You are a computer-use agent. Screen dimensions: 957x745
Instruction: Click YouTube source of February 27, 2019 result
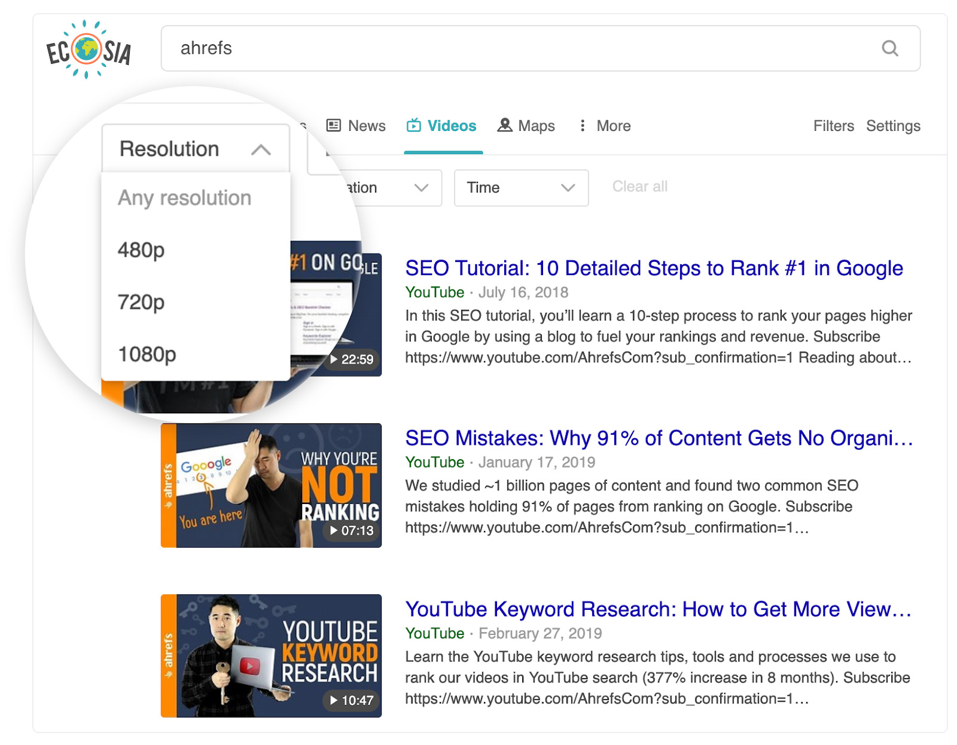(434, 633)
